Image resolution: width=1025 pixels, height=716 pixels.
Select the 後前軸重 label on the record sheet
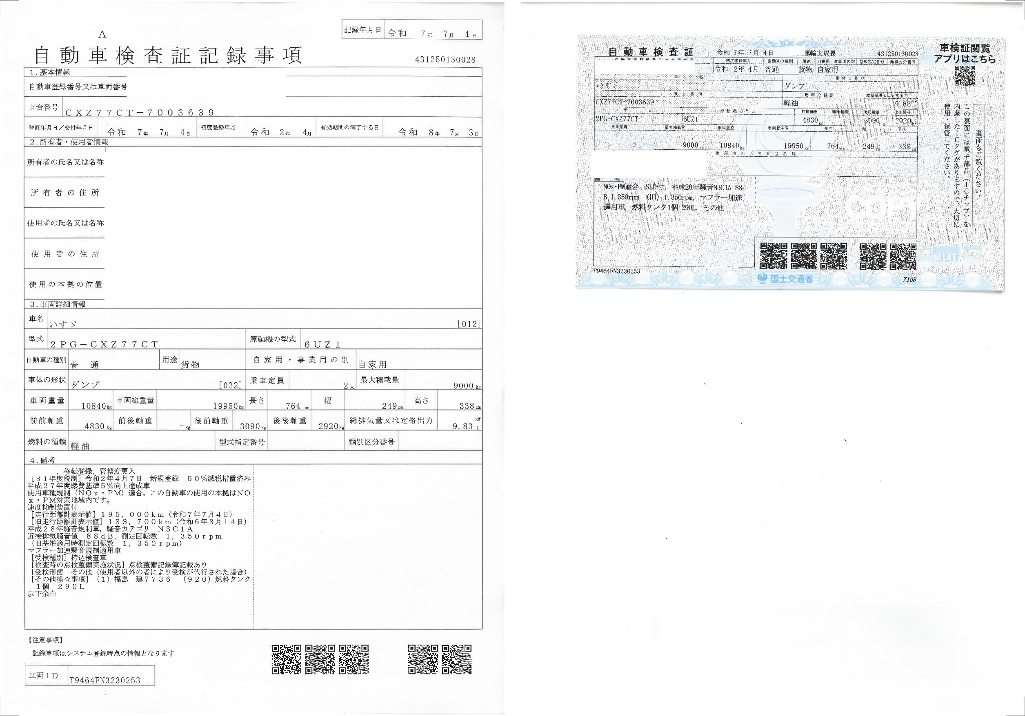(211, 421)
